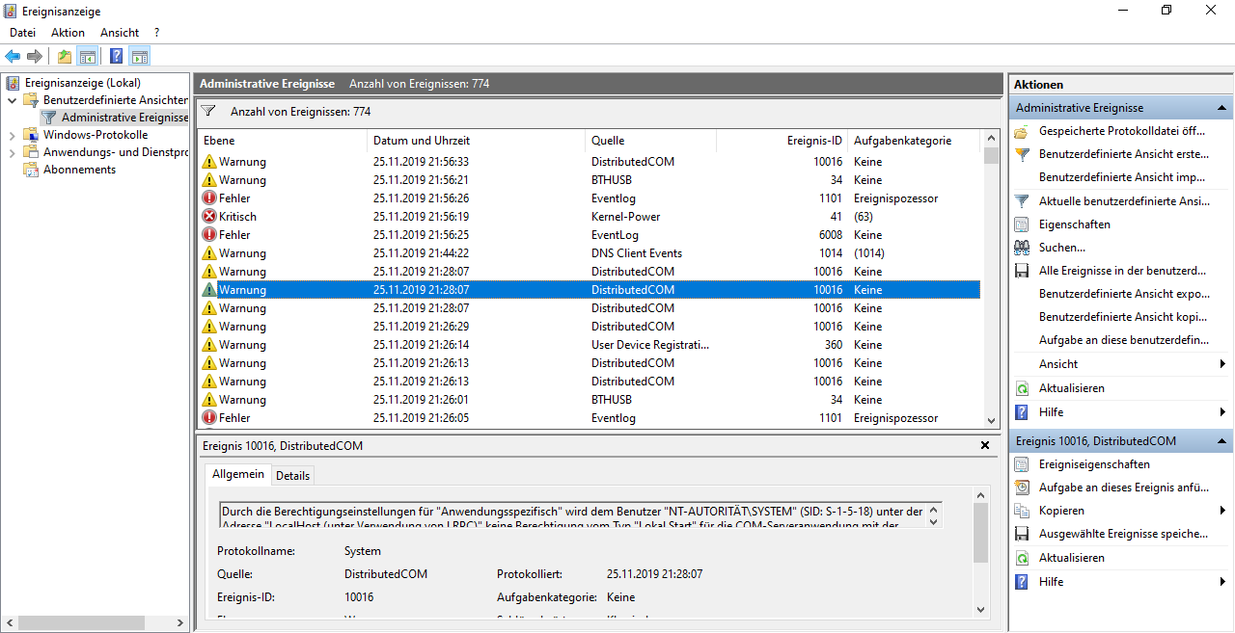
Task: Select the 21:56:21 BTHUSB warning row
Action: point(589,180)
